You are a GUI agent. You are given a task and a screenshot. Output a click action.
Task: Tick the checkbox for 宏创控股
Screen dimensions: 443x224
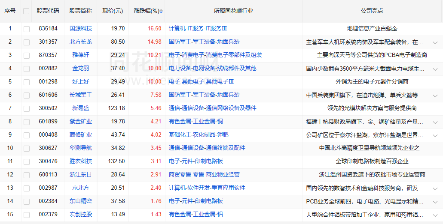(x=27, y=215)
